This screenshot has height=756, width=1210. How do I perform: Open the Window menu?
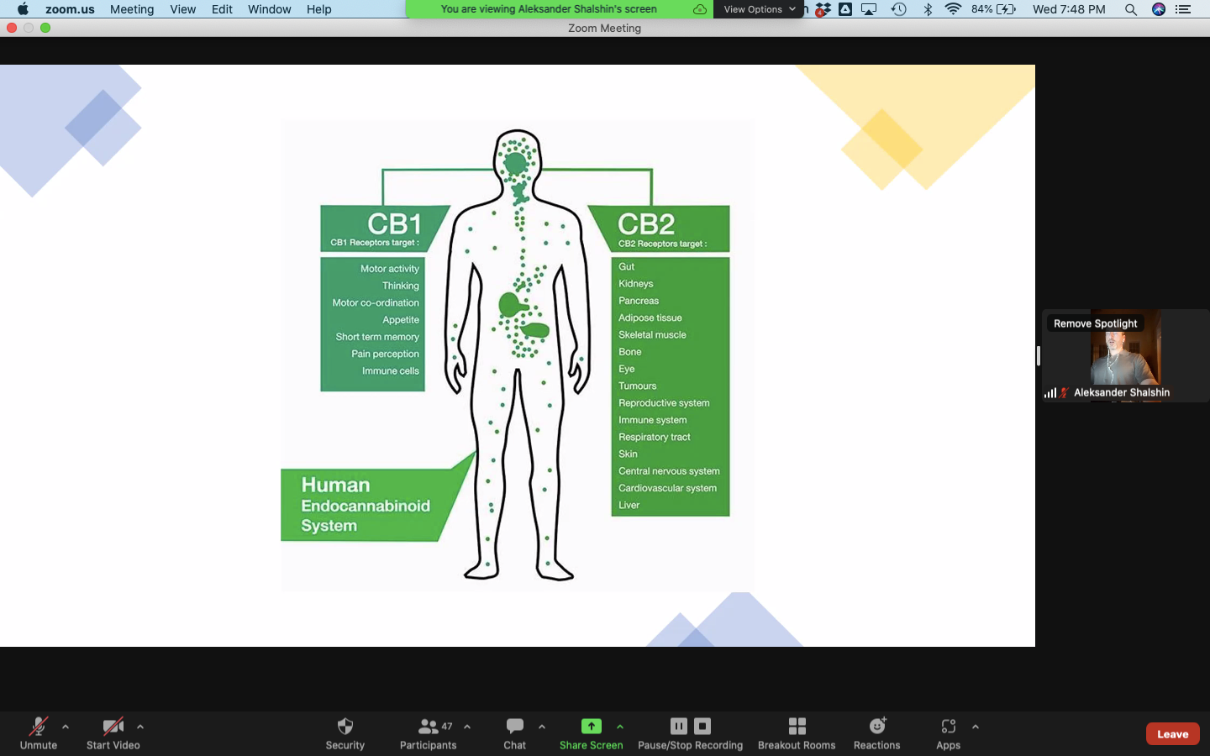(270, 9)
